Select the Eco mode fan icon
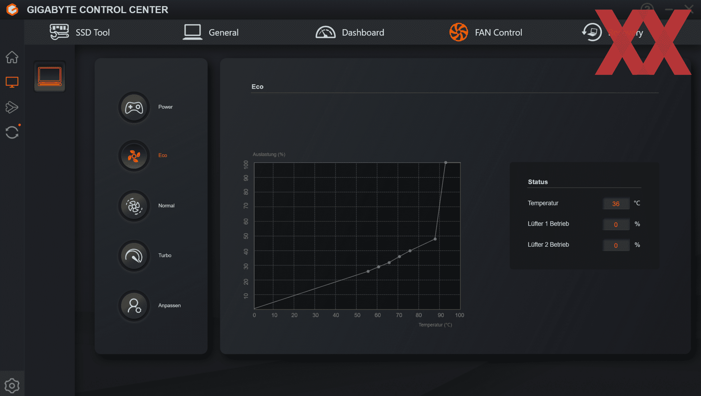 tap(134, 156)
